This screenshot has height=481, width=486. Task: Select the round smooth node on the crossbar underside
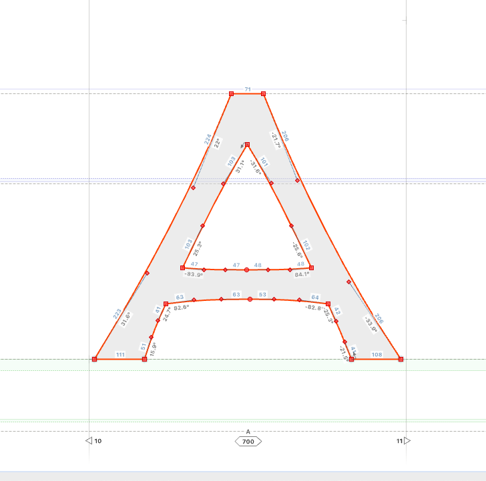coord(250,299)
